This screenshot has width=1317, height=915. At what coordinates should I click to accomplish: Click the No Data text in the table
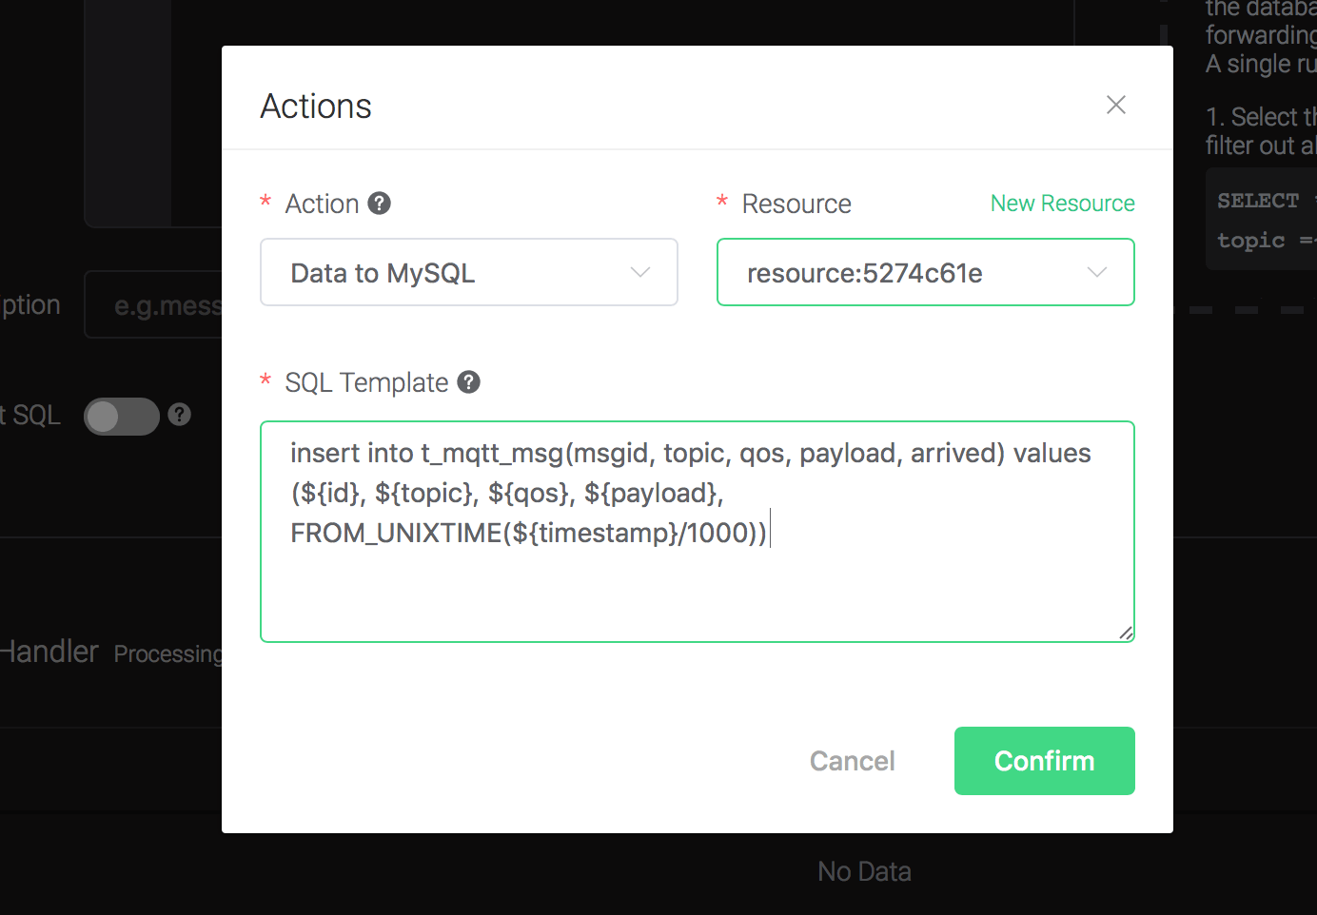click(864, 871)
